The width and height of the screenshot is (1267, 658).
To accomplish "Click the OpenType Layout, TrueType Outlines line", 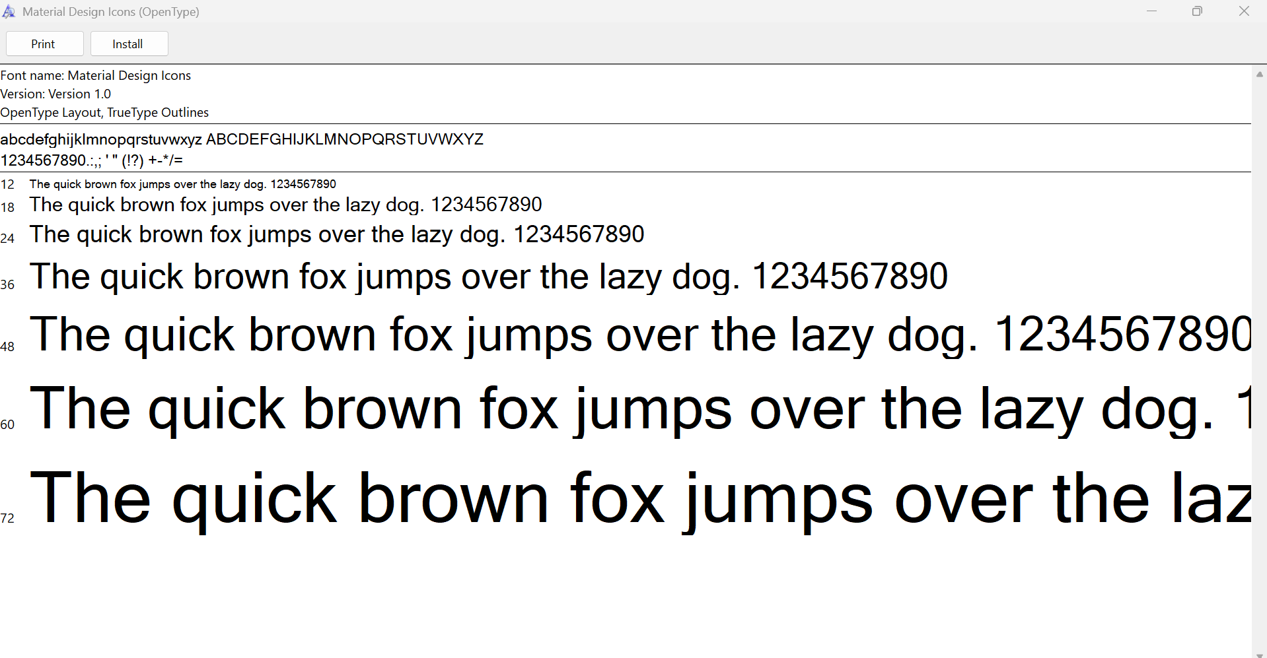I will coord(104,113).
